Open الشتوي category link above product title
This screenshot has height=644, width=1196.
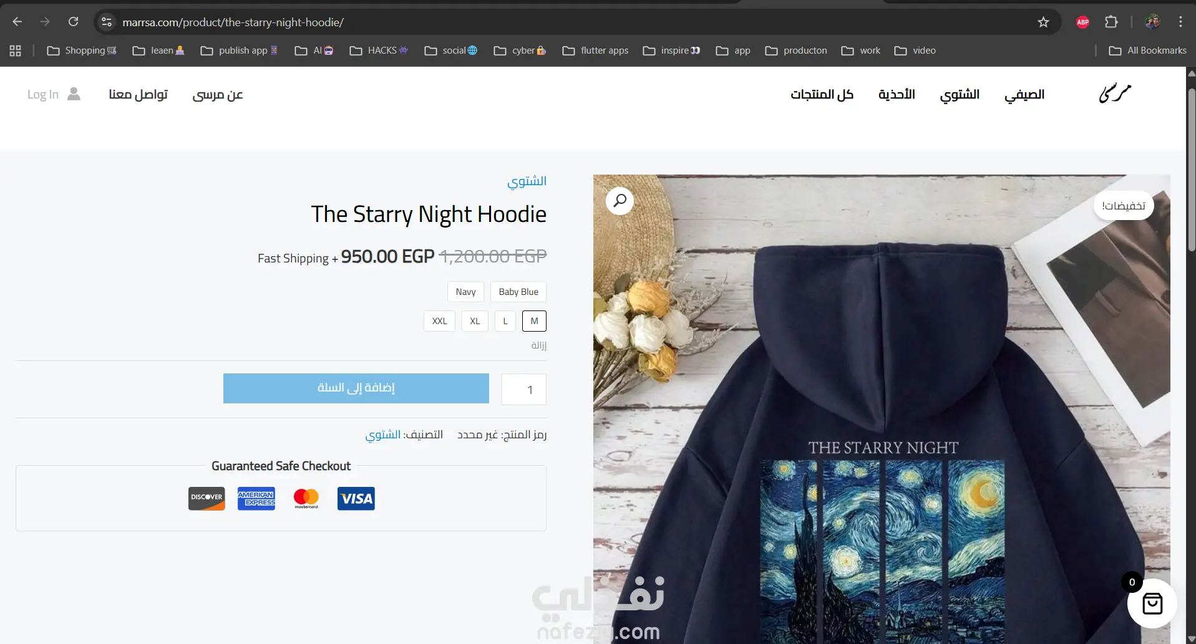click(x=527, y=181)
